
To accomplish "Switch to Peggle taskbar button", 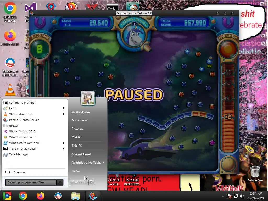I will (x=93, y=196).
